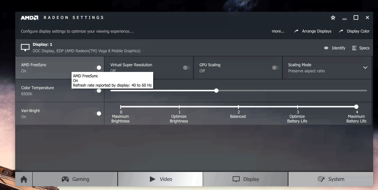Screen dimensions: 378x190
Task: Click the Color Temperature slider handle
Action: pos(216,91)
